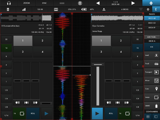
Task: Kill right deck high EQ band
Action: pos(126,103)
